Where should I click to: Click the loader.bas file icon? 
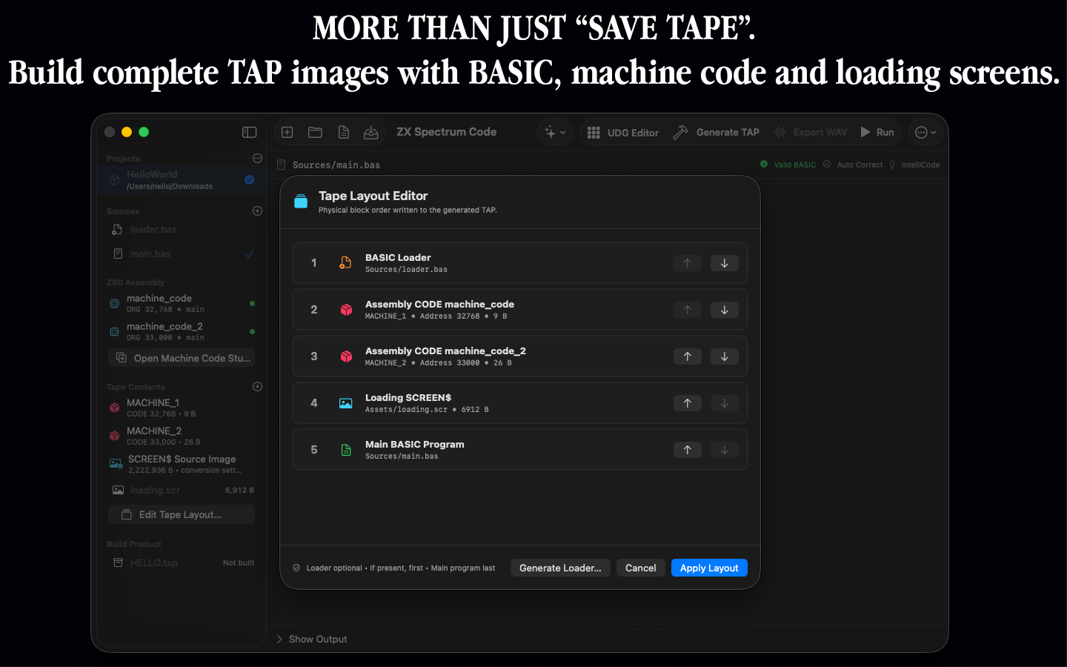click(117, 230)
